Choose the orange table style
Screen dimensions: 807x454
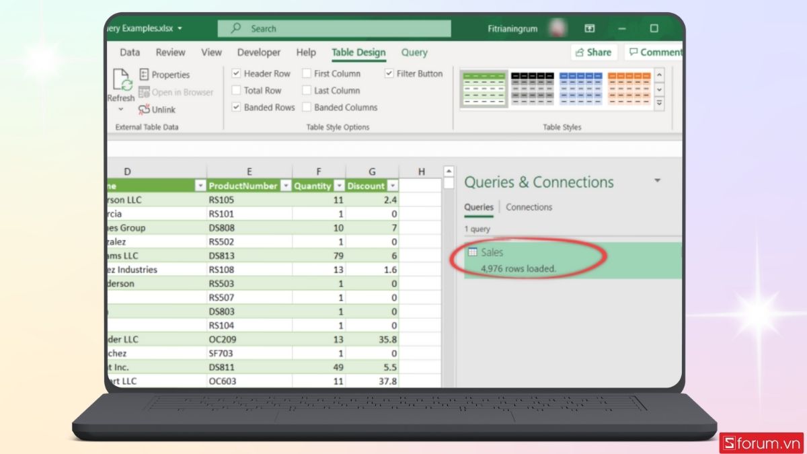(629, 89)
